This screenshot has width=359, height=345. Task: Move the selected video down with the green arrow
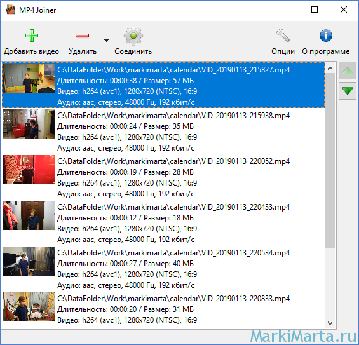pos(348,91)
